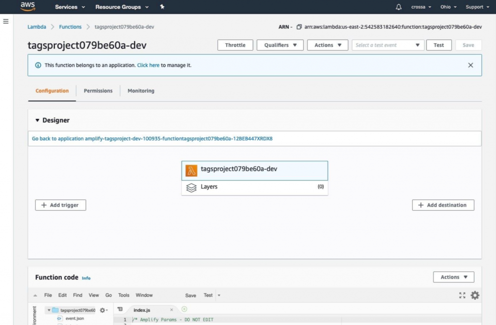
Task: Select the tagsproject079be60a-dev function box in Designer
Action: pos(255,170)
